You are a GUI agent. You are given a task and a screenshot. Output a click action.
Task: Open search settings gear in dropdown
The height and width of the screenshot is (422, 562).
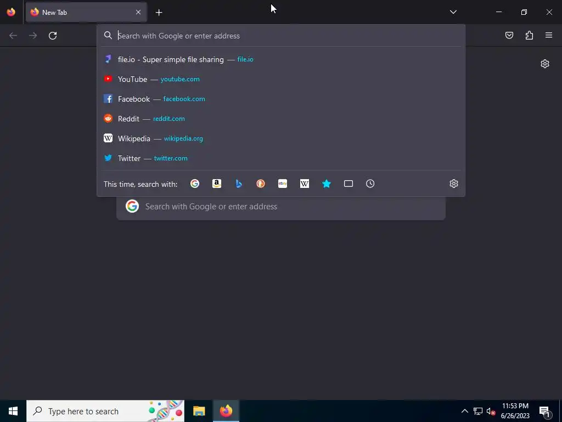pyautogui.click(x=454, y=184)
